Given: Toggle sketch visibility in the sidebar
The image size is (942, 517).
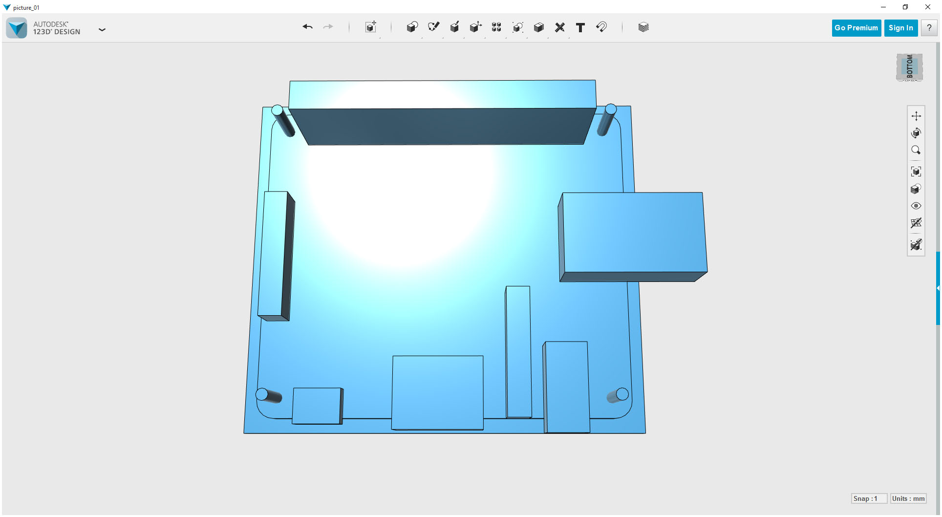Looking at the screenshot, I should 917,245.
